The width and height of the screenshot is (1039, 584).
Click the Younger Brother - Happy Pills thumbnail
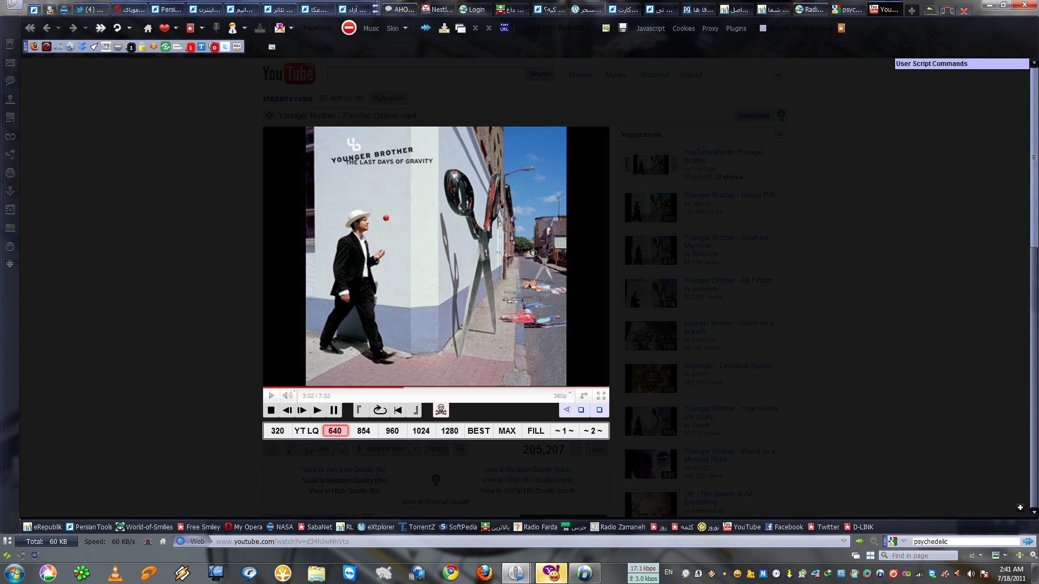[651, 207]
